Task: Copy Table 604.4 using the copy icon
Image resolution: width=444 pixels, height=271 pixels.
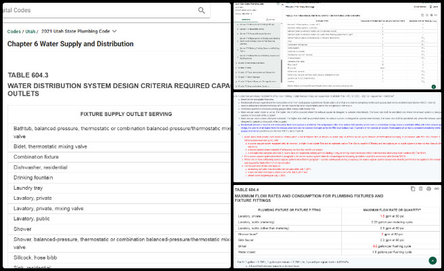Action: 413,189
